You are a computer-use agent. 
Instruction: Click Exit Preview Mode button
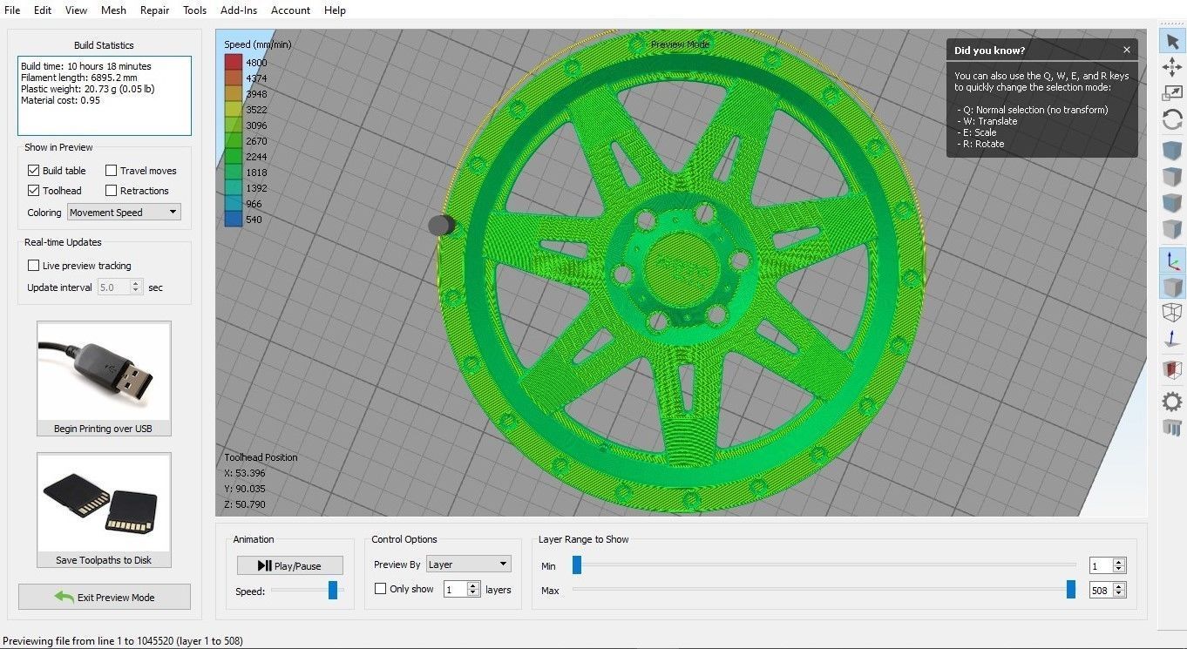[x=104, y=597]
